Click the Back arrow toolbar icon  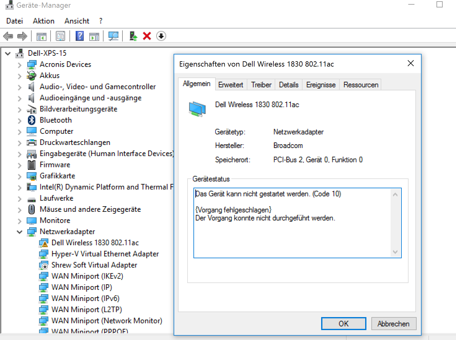[x=8, y=36]
